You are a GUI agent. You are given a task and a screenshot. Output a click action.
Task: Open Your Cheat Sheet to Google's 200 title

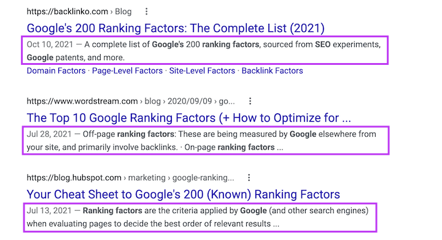tap(183, 194)
